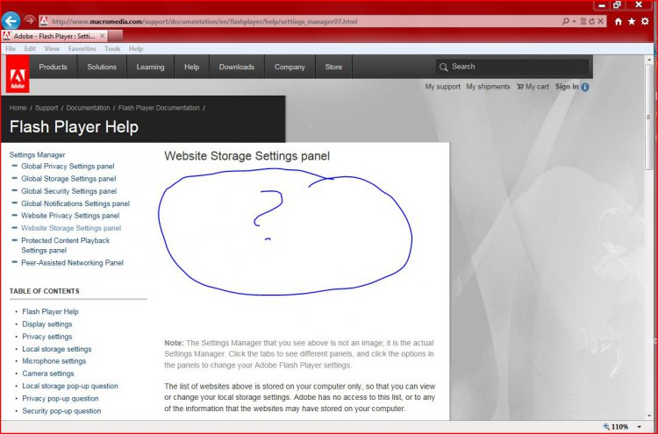This screenshot has width=658, height=434.
Task: Click the address bar search magnifier icon
Action: [x=566, y=21]
